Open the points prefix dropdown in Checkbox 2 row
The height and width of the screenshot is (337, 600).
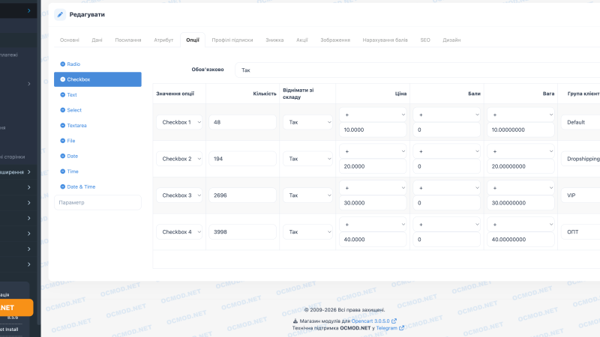446,151
